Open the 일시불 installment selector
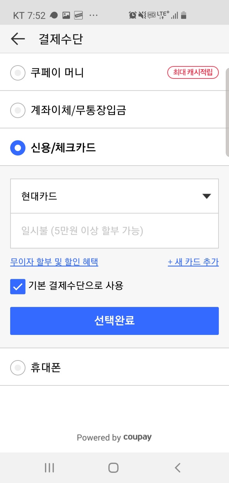 tap(114, 231)
